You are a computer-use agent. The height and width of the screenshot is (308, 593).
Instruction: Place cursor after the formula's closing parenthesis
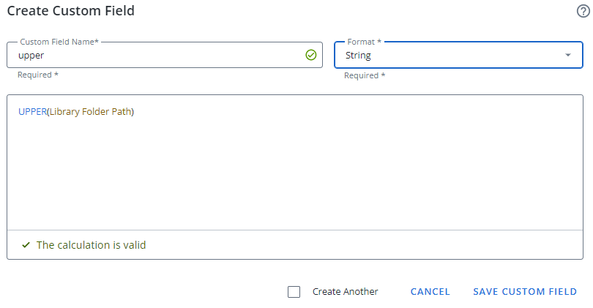coord(135,112)
